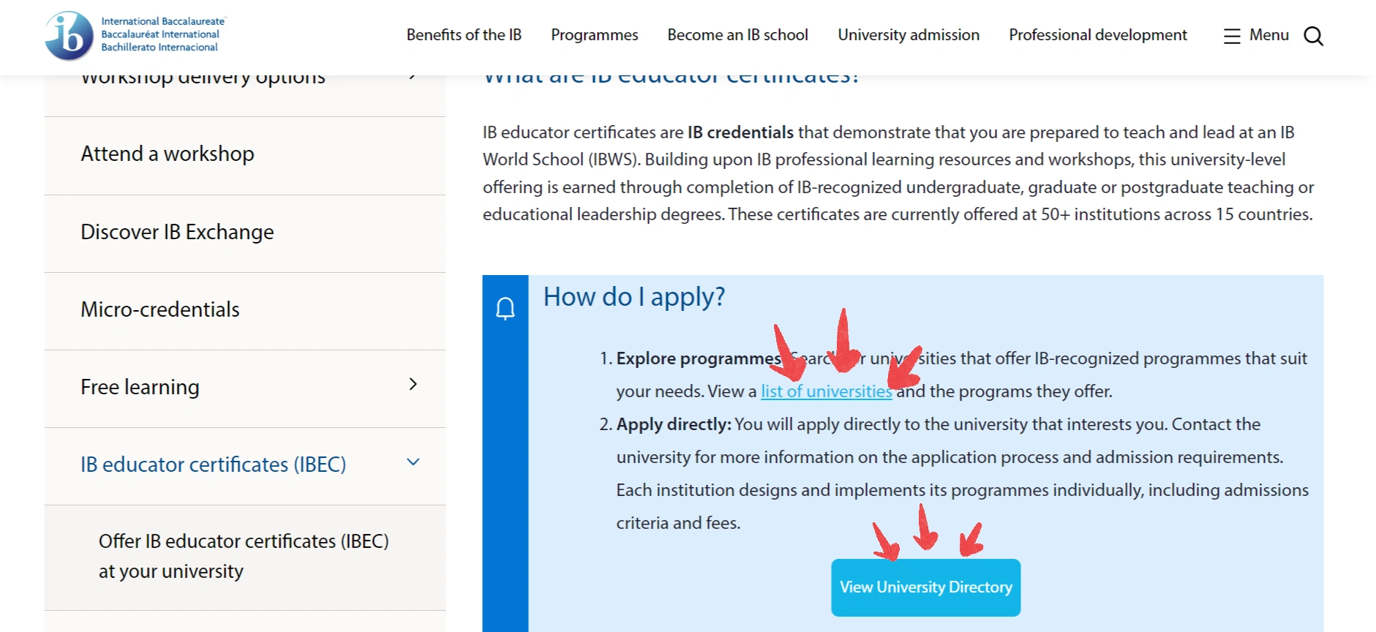Open Benefits of the IB menu
This screenshot has width=1376, height=632.
coord(464,35)
